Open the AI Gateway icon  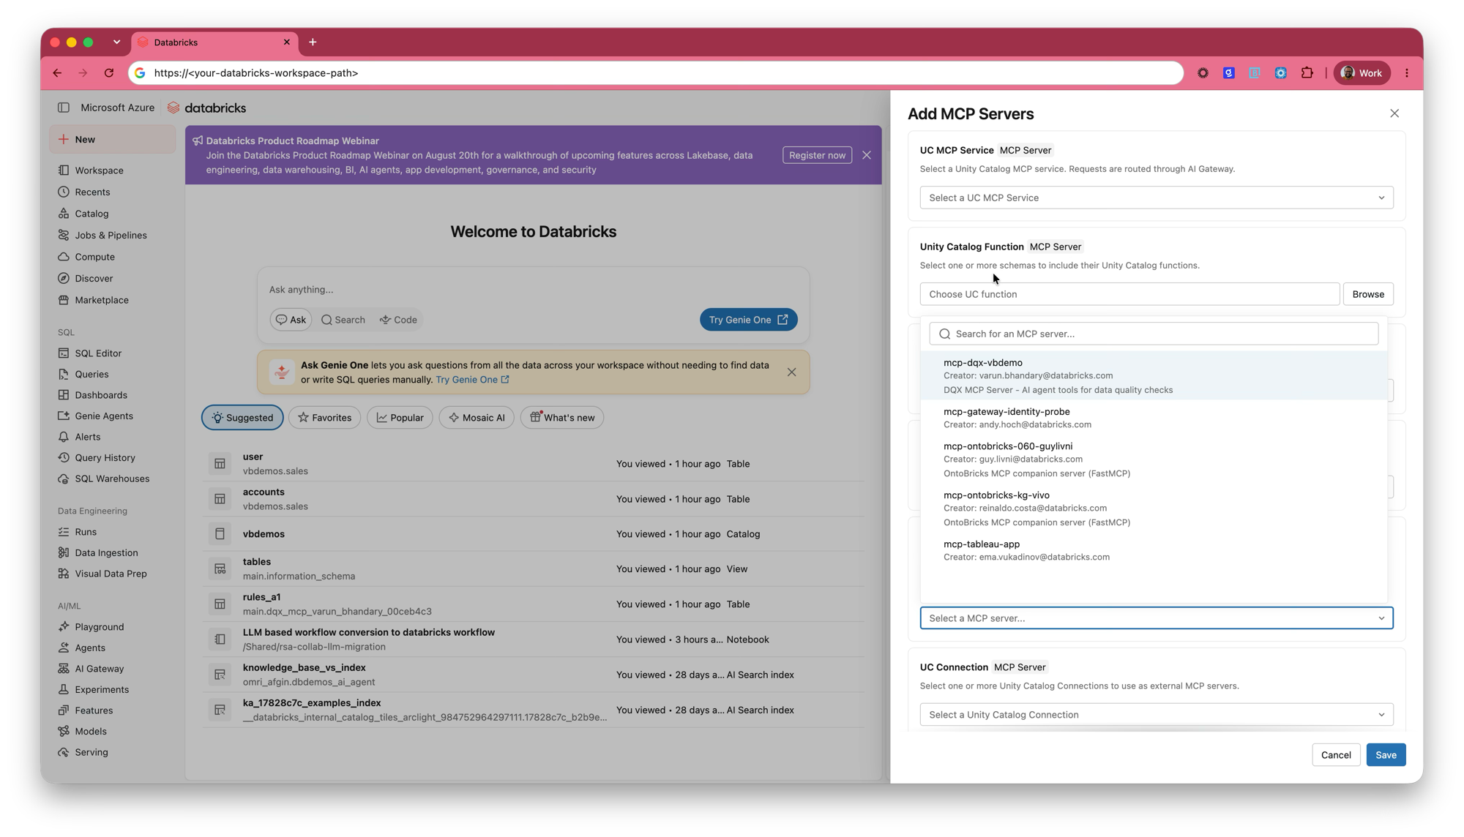click(64, 668)
